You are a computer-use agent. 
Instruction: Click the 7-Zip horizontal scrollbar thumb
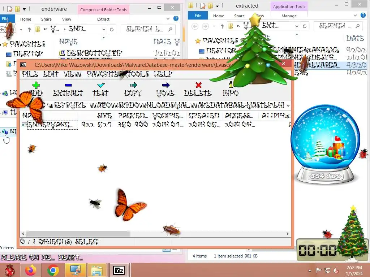pos(78,234)
